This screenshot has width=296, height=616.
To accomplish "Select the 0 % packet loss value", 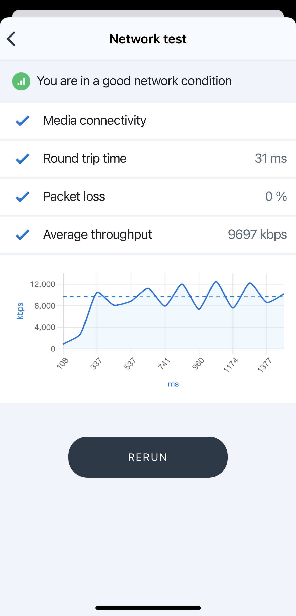I will pos(276,196).
